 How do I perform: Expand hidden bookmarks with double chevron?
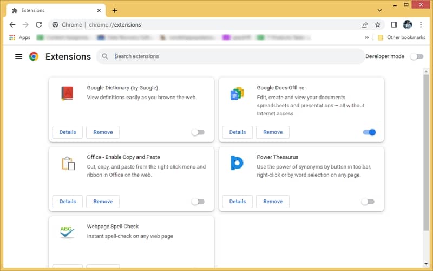pos(367,37)
